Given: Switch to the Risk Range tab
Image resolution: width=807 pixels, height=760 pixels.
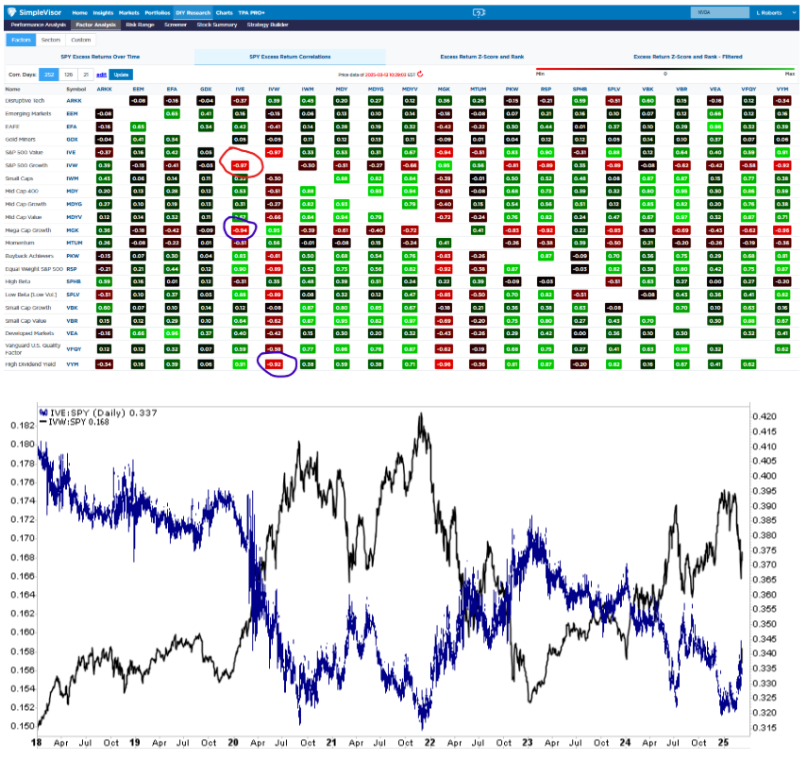Looking at the screenshot, I should [x=140, y=25].
